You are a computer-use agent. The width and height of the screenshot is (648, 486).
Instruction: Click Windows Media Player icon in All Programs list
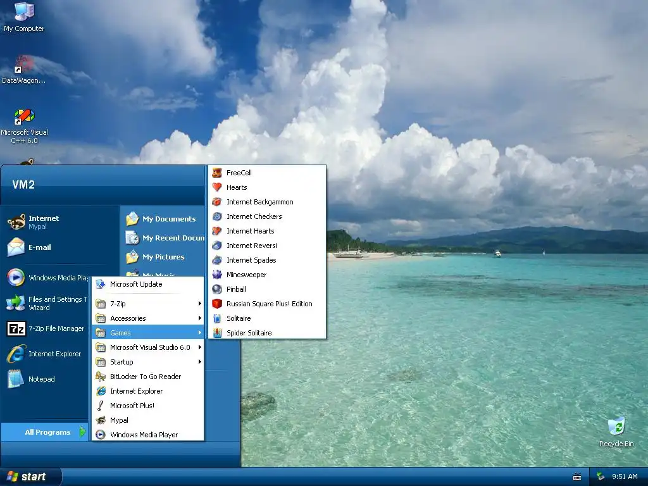pyautogui.click(x=101, y=435)
